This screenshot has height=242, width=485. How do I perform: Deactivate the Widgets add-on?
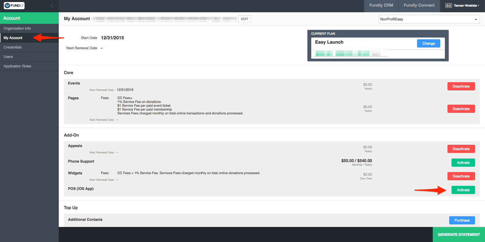[x=461, y=176]
